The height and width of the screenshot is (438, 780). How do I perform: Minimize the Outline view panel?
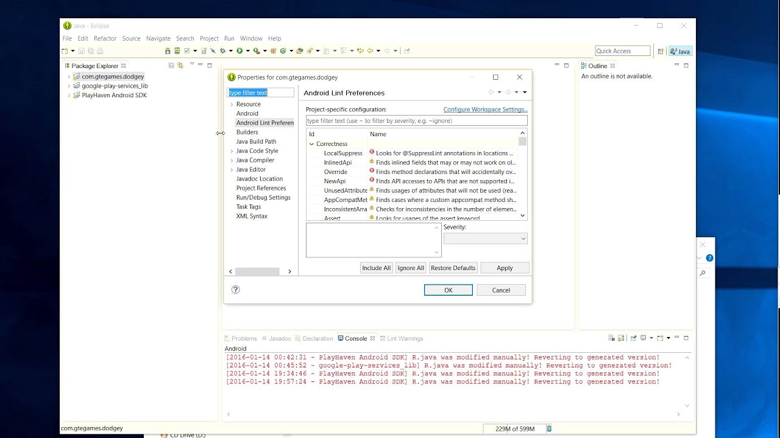pyautogui.click(x=677, y=65)
